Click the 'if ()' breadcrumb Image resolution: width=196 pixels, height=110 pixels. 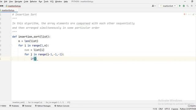tap(69, 102)
